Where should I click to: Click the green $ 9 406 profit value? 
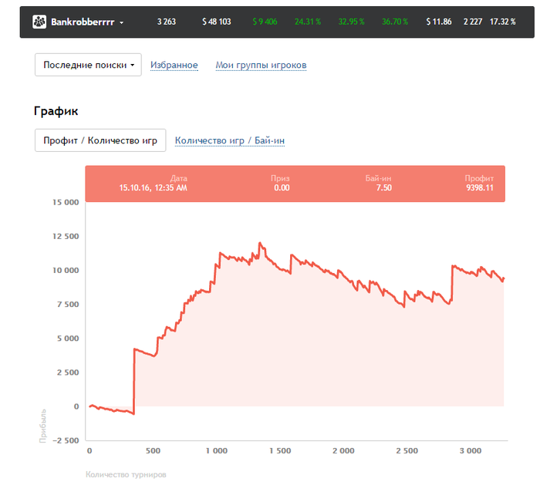(265, 22)
